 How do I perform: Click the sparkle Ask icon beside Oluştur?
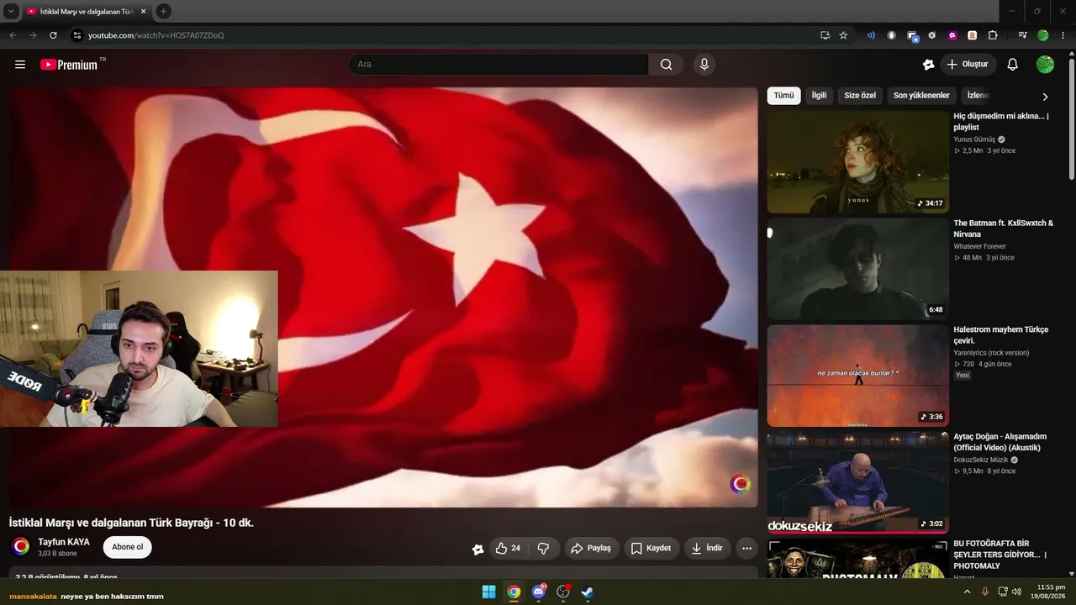pyautogui.click(x=928, y=65)
